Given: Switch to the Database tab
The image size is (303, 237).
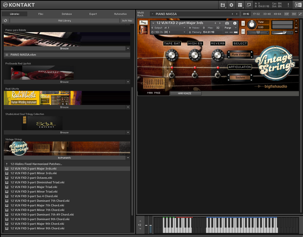Looking at the screenshot, I should pyautogui.click(x=67, y=14).
